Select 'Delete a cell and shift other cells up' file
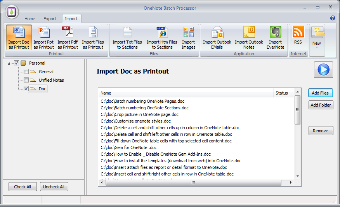 click(170, 128)
